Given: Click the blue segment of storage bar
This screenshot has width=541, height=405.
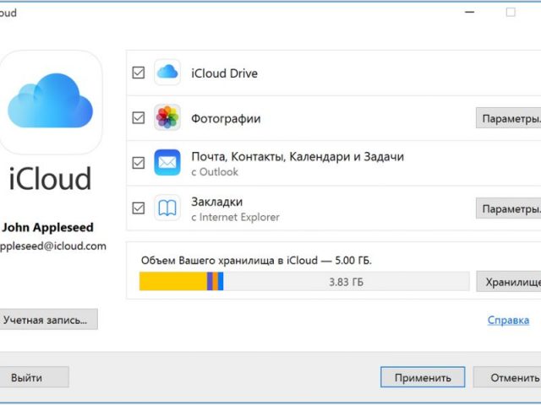Looking at the screenshot, I should point(221,281).
